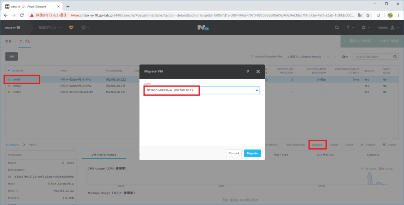
Task: Click the Migrate action link below the table
Action: point(317,145)
